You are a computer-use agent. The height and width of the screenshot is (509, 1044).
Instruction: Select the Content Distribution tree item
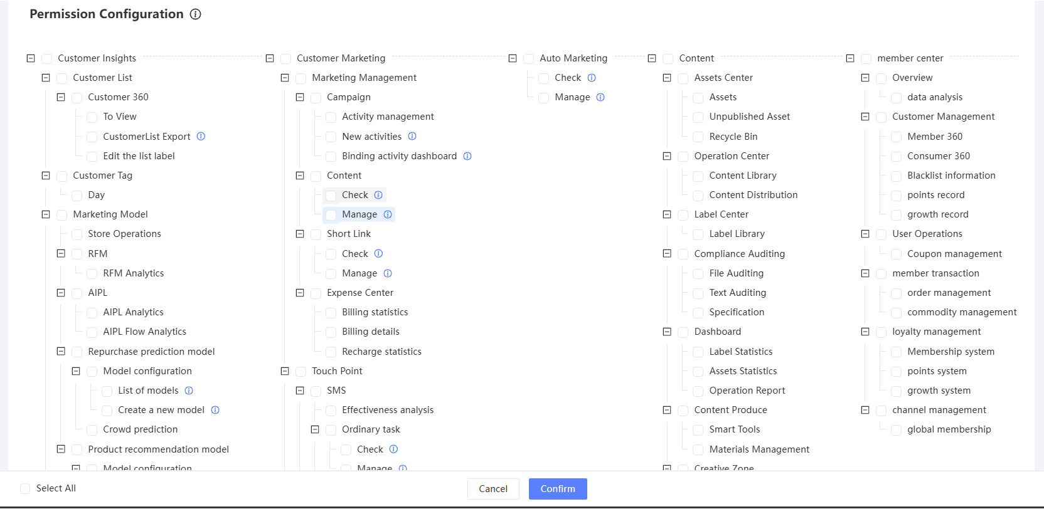(x=753, y=195)
